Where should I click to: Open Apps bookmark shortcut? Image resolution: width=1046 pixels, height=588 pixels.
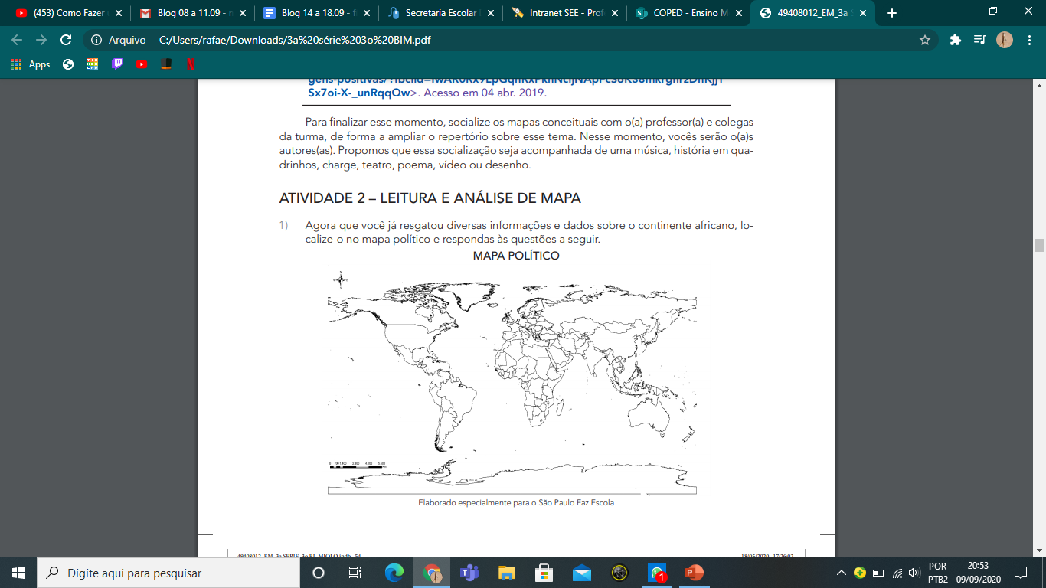[x=31, y=64]
